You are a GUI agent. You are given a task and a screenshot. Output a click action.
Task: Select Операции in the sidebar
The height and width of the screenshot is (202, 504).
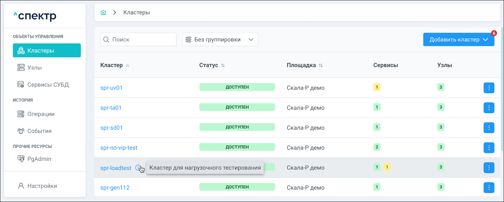(41, 114)
